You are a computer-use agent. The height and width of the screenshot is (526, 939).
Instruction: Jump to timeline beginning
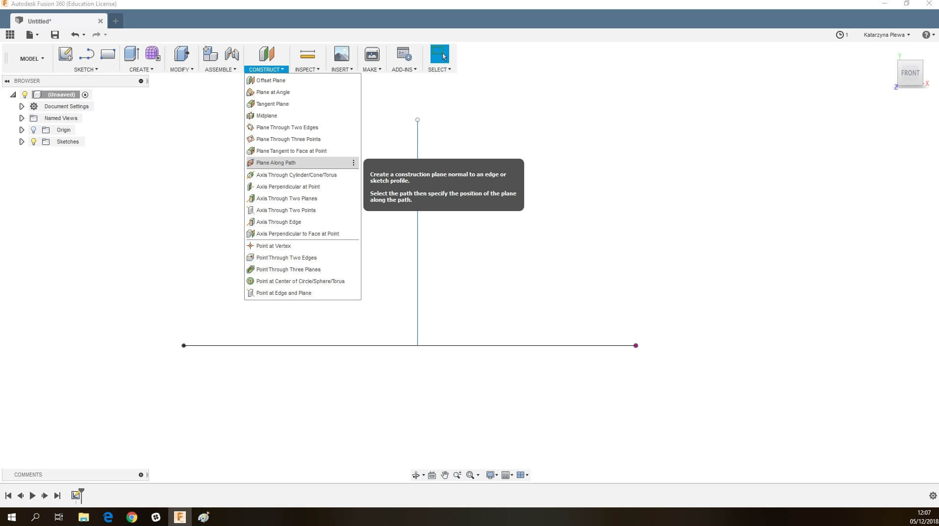point(8,496)
